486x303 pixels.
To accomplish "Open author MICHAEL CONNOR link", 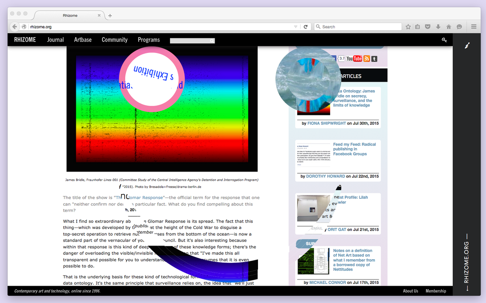I will [x=327, y=282].
